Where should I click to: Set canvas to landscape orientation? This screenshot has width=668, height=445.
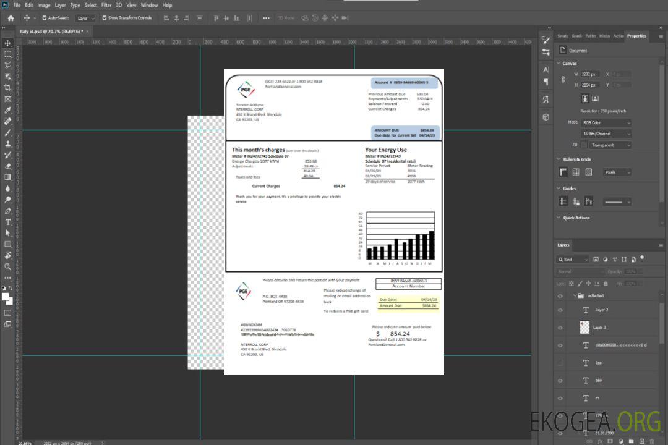[x=595, y=98]
